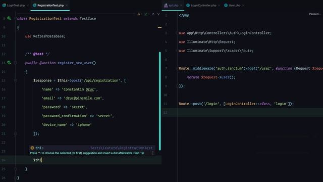Choose the 'this' autocomplete suggestion

click(x=92, y=148)
